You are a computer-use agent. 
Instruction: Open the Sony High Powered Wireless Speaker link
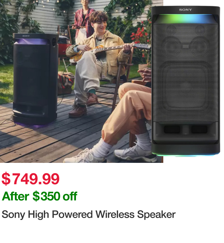pos(88,214)
